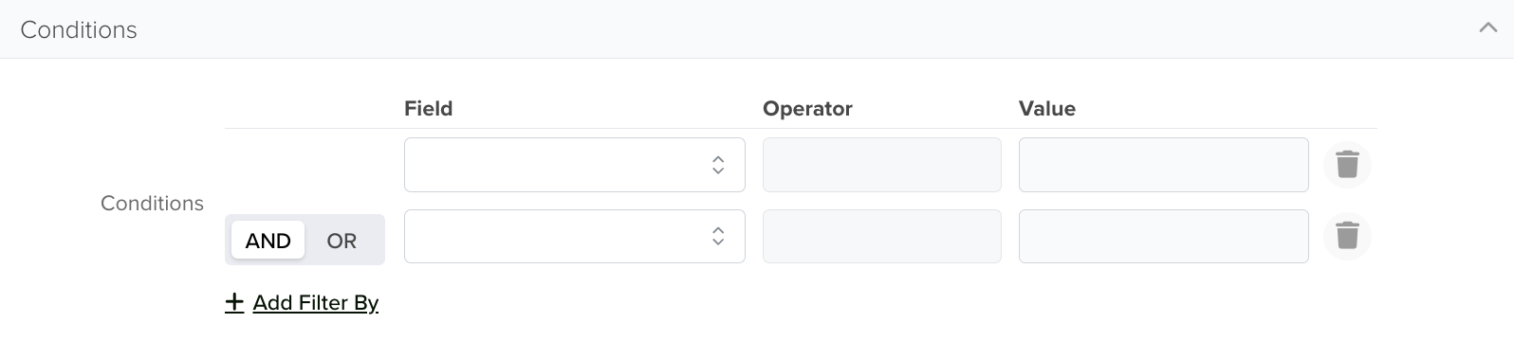Click the Add Filter By link
This screenshot has height=341, width=1514.
click(x=316, y=303)
